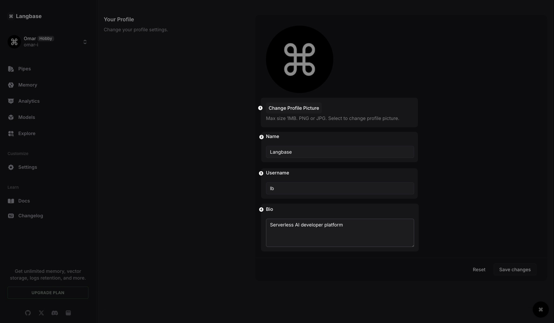The width and height of the screenshot is (554, 323).
Task: Select Analytics in left navigation
Action: pyautogui.click(x=29, y=101)
